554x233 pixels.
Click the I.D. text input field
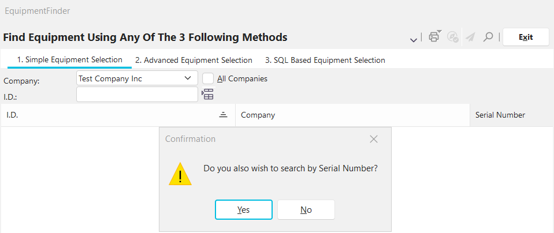pyautogui.click(x=137, y=95)
